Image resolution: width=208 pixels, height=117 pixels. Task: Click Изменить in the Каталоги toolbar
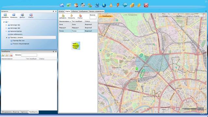[14, 16]
